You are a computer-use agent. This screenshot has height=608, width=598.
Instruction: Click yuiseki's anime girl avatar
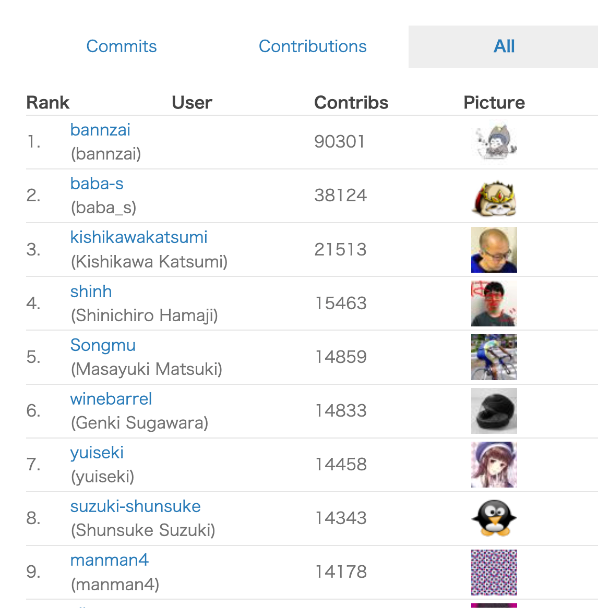[494, 465]
